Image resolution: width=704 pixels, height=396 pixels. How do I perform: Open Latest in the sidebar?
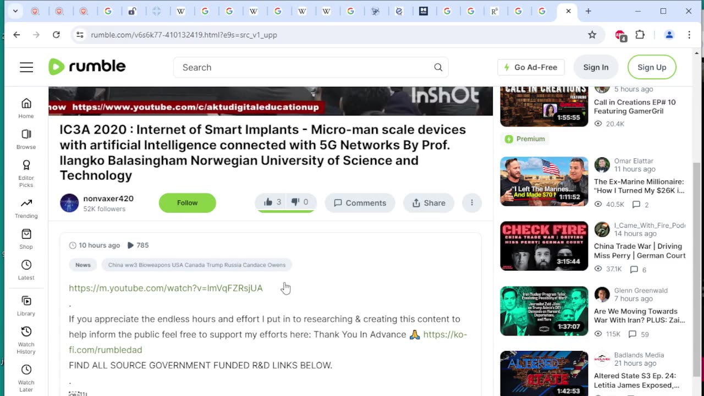[26, 270]
